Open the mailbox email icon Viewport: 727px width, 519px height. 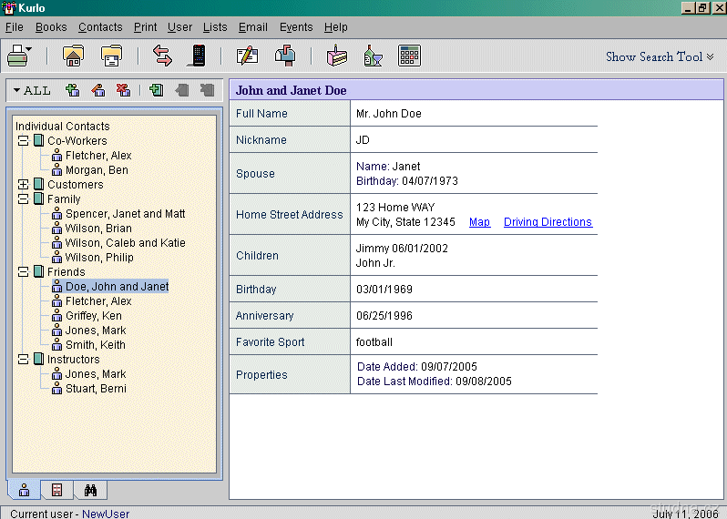(285, 56)
